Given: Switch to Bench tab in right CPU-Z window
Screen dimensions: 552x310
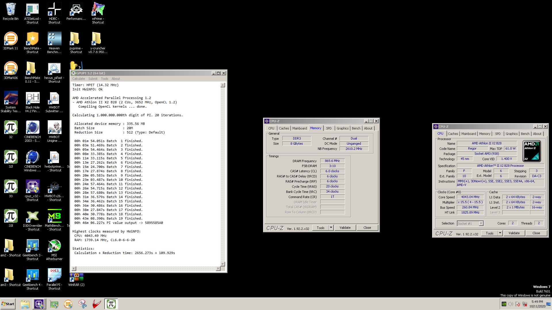Looking at the screenshot, I should click(x=525, y=134).
